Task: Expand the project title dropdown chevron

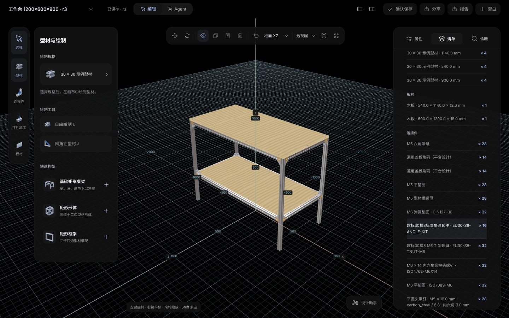Action: coord(91,9)
